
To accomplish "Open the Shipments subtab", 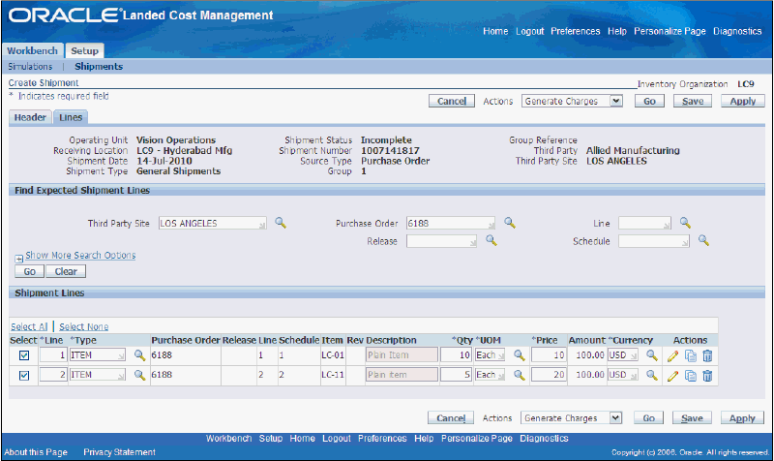I will [x=99, y=66].
